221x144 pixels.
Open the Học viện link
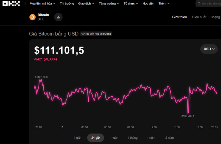[x=148, y=4]
